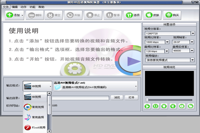
Task: Expand the 视频比特率 1600 kbps dropdown
Action: (167, 42)
